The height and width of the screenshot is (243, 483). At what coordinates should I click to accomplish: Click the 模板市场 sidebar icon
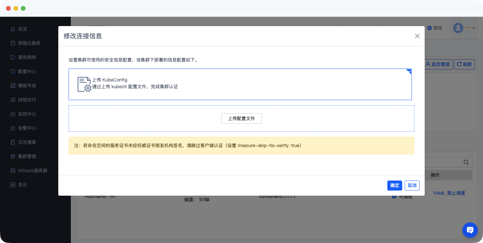(13, 86)
